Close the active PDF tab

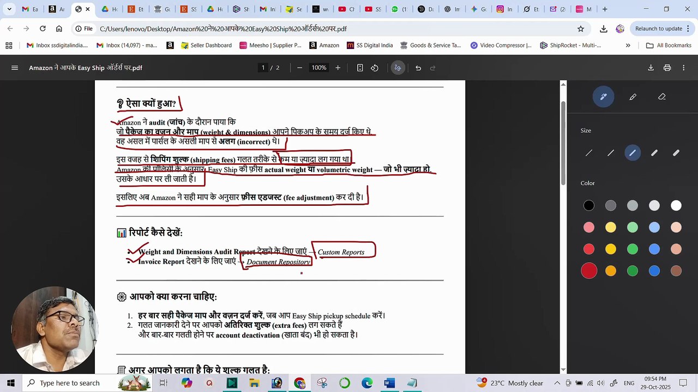point(87,9)
